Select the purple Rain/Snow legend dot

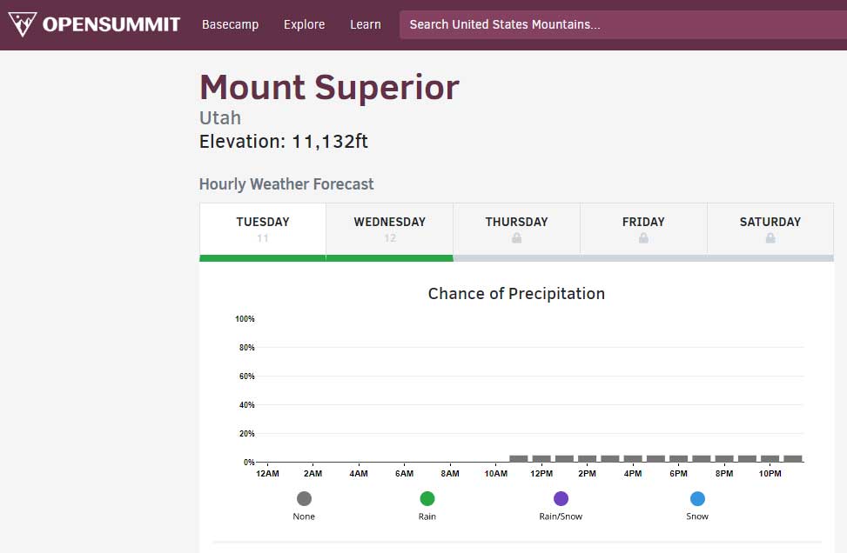(561, 499)
